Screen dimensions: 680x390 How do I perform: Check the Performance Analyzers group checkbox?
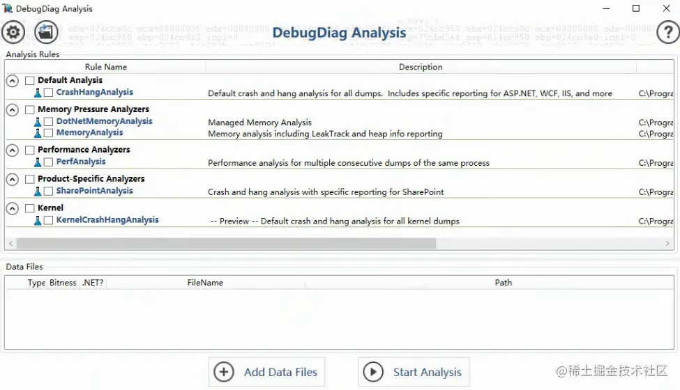29,150
